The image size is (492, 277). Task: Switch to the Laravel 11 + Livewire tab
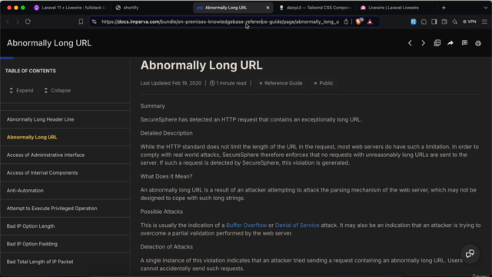(70, 8)
